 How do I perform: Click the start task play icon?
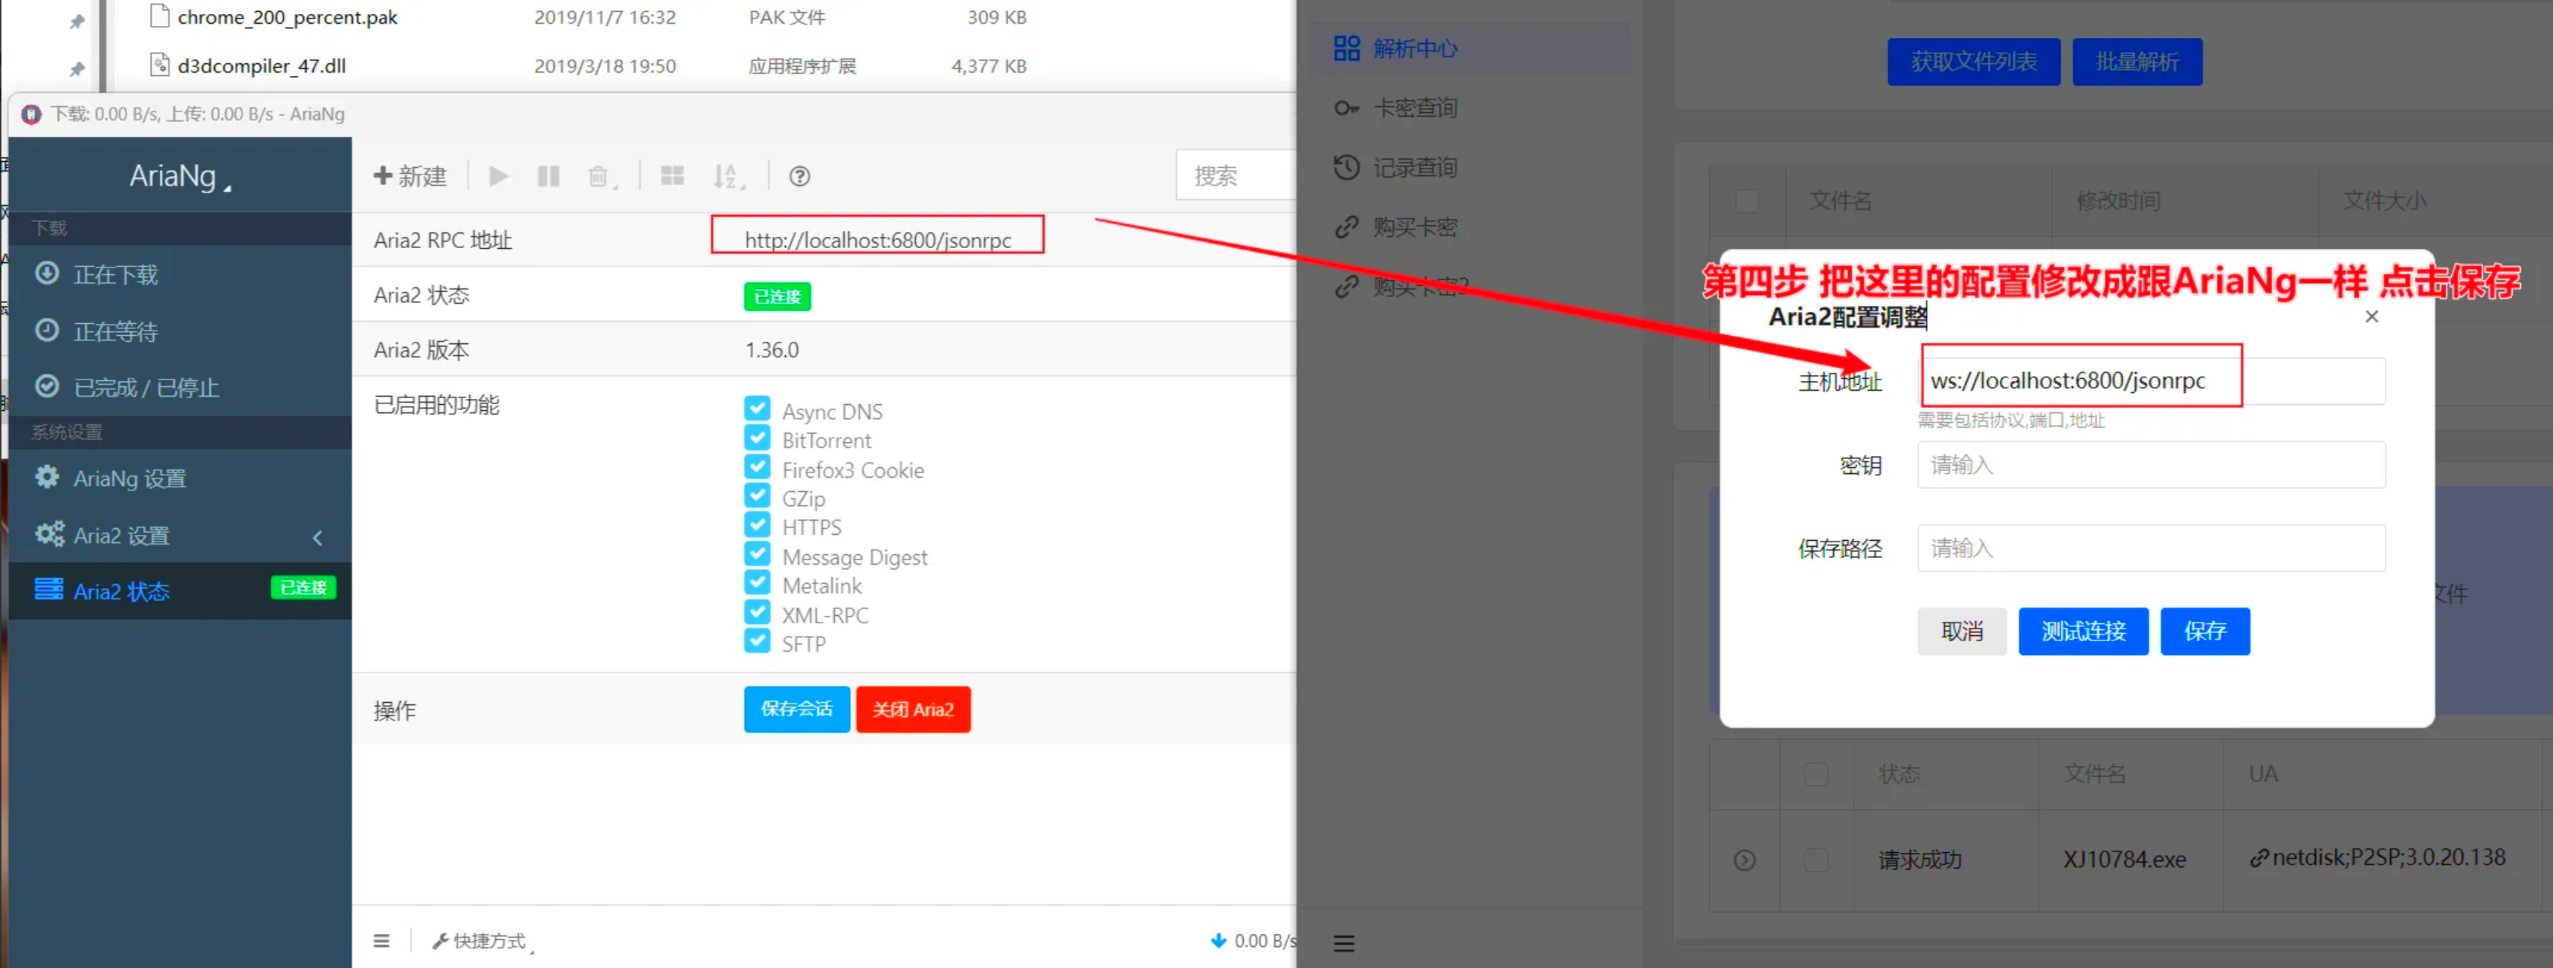(499, 176)
